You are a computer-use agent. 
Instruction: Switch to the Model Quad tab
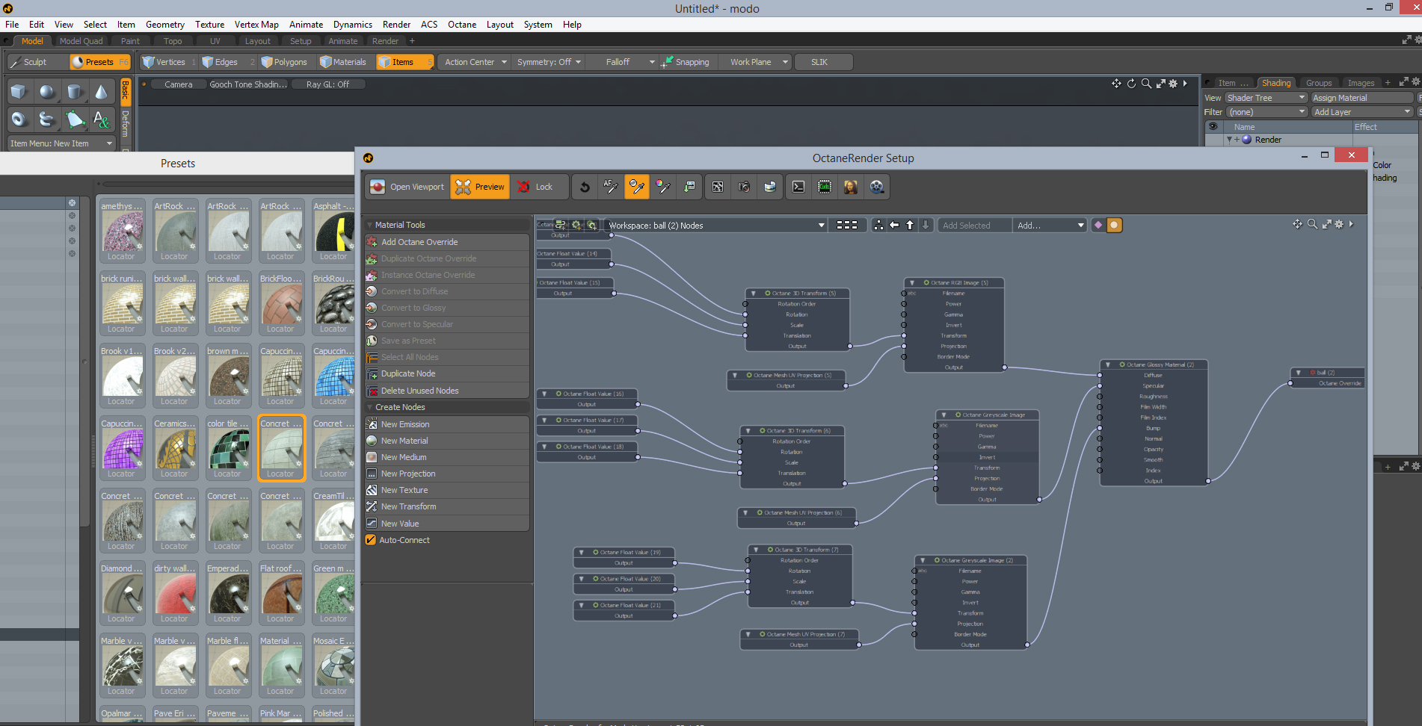(x=81, y=41)
